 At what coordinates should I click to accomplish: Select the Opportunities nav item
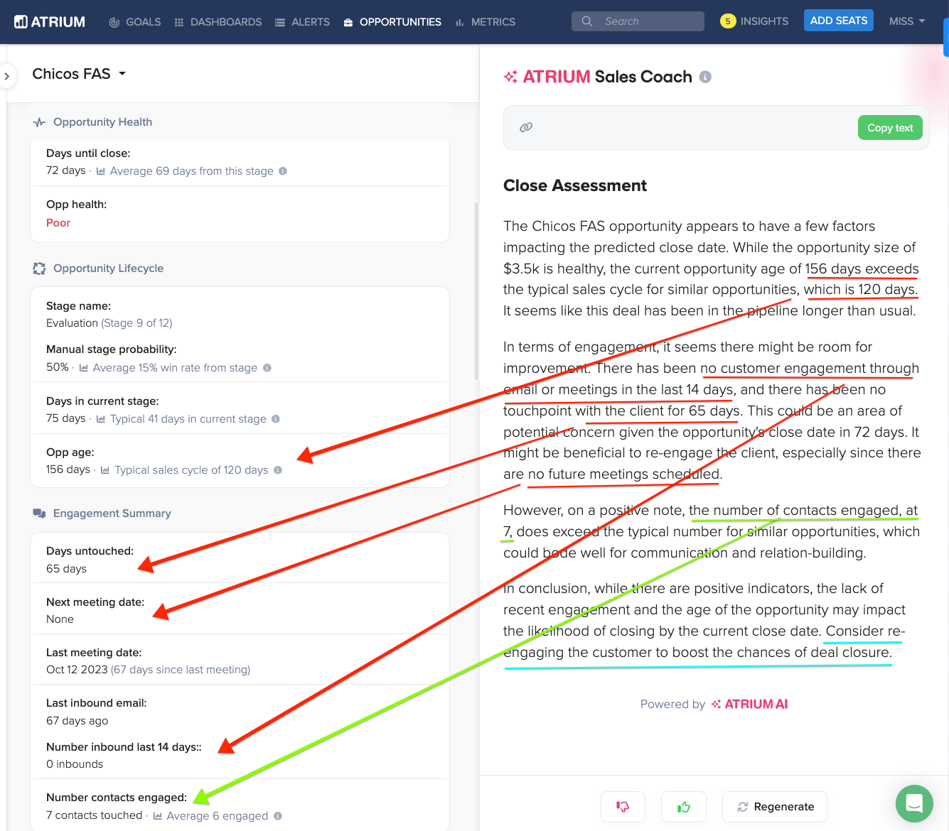click(392, 22)
